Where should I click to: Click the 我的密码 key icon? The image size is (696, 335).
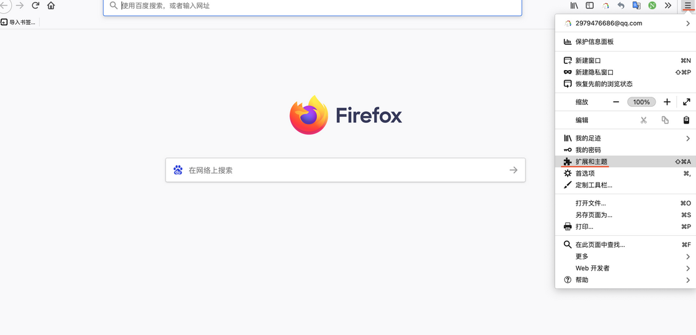pos(567,150)
